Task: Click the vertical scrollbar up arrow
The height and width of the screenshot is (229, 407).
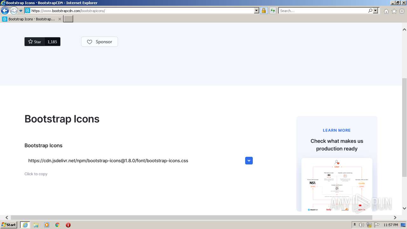Action: (404, 30)
